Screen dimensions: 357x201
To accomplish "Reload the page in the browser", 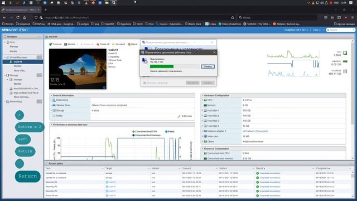I will (x=18, y=17).
